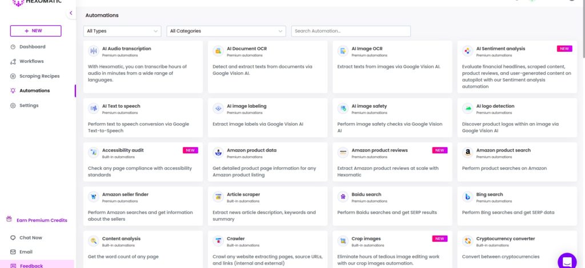Viewport: 585px width, 268px height.
Task: Select the Automations menu item
Action: pos(35,91)
